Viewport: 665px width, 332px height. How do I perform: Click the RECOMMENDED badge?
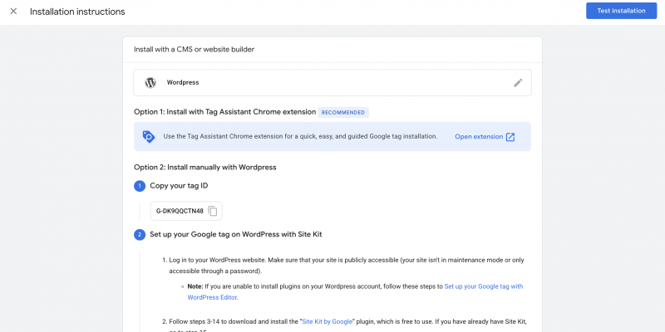(343, 112)
